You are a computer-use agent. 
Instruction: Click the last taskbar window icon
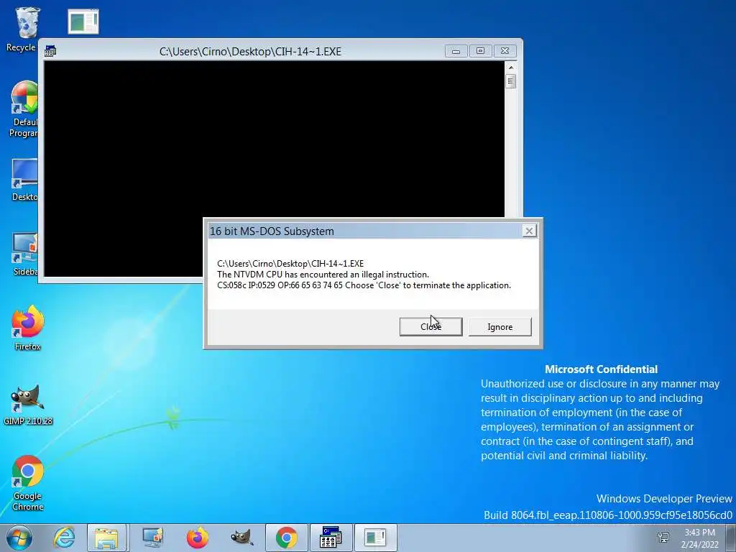tap(375, 538)
